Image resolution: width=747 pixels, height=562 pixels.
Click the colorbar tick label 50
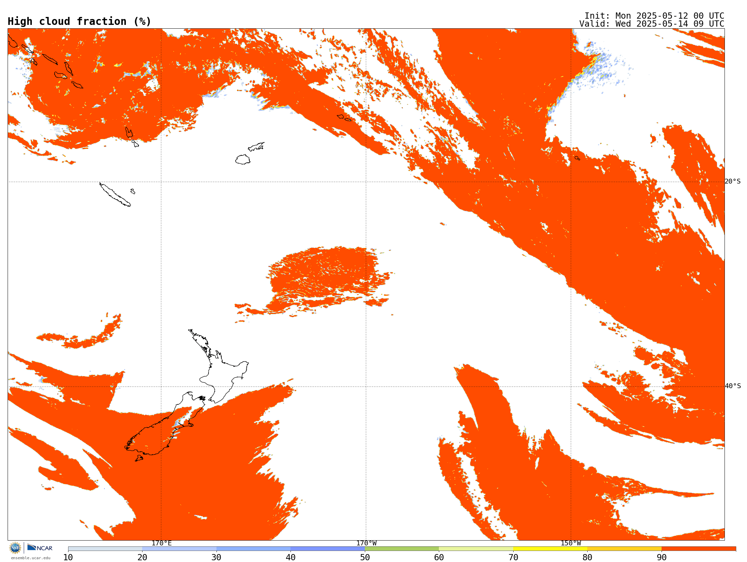(365, 558)
